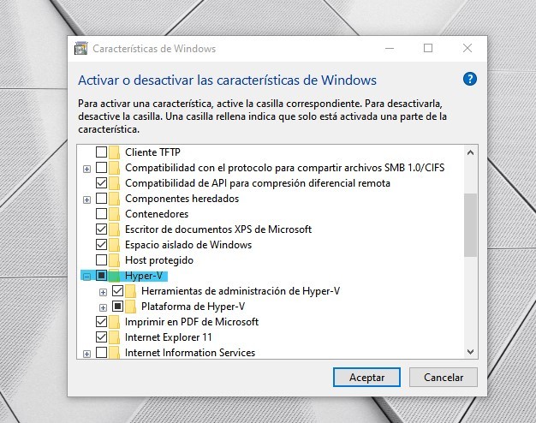Collapse the Hyper-V tree node

point(86,277)
